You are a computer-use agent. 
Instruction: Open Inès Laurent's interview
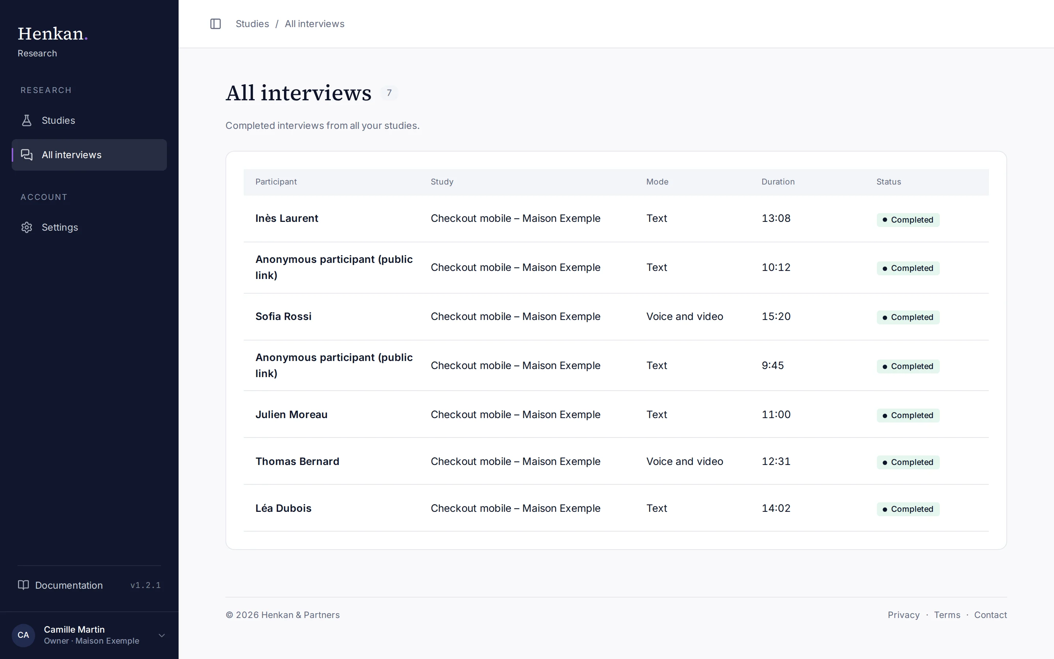pyautogui.click(x=616, y=219)
